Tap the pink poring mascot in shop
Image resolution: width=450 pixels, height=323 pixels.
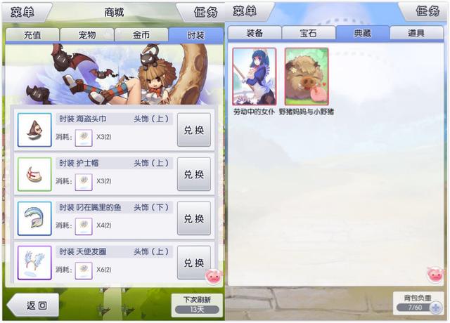coord(213,276)
